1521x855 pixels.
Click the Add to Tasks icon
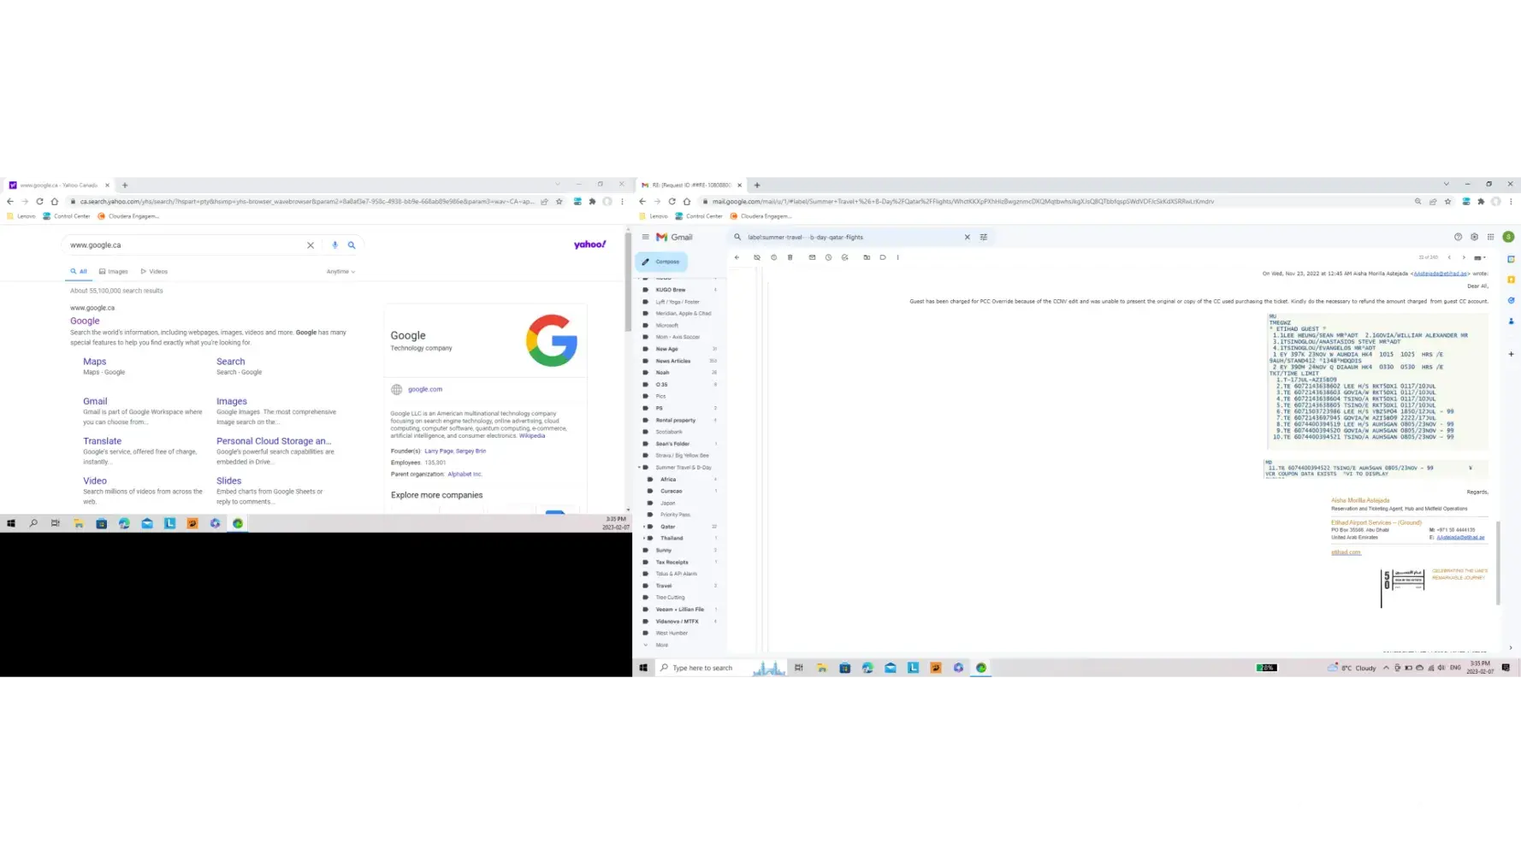tap(844, 257)
